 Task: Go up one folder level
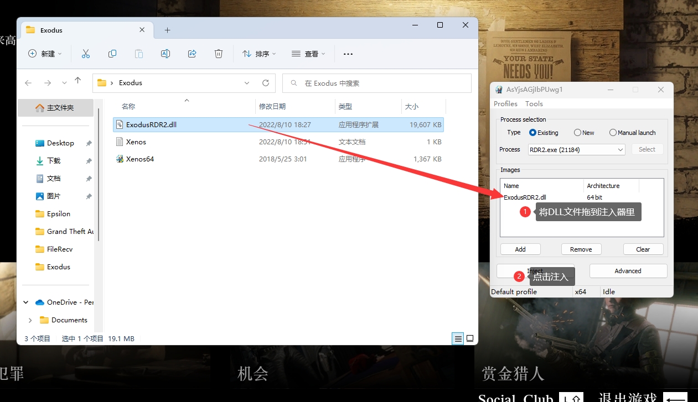pyautogui.click(x=78, y=81)
